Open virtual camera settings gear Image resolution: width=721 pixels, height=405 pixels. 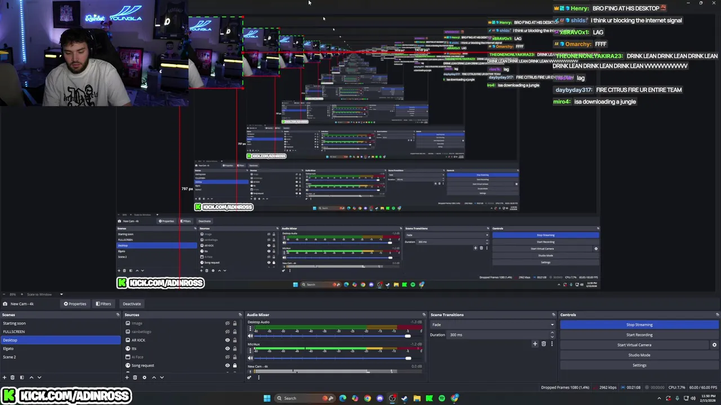tap(714, 345)
